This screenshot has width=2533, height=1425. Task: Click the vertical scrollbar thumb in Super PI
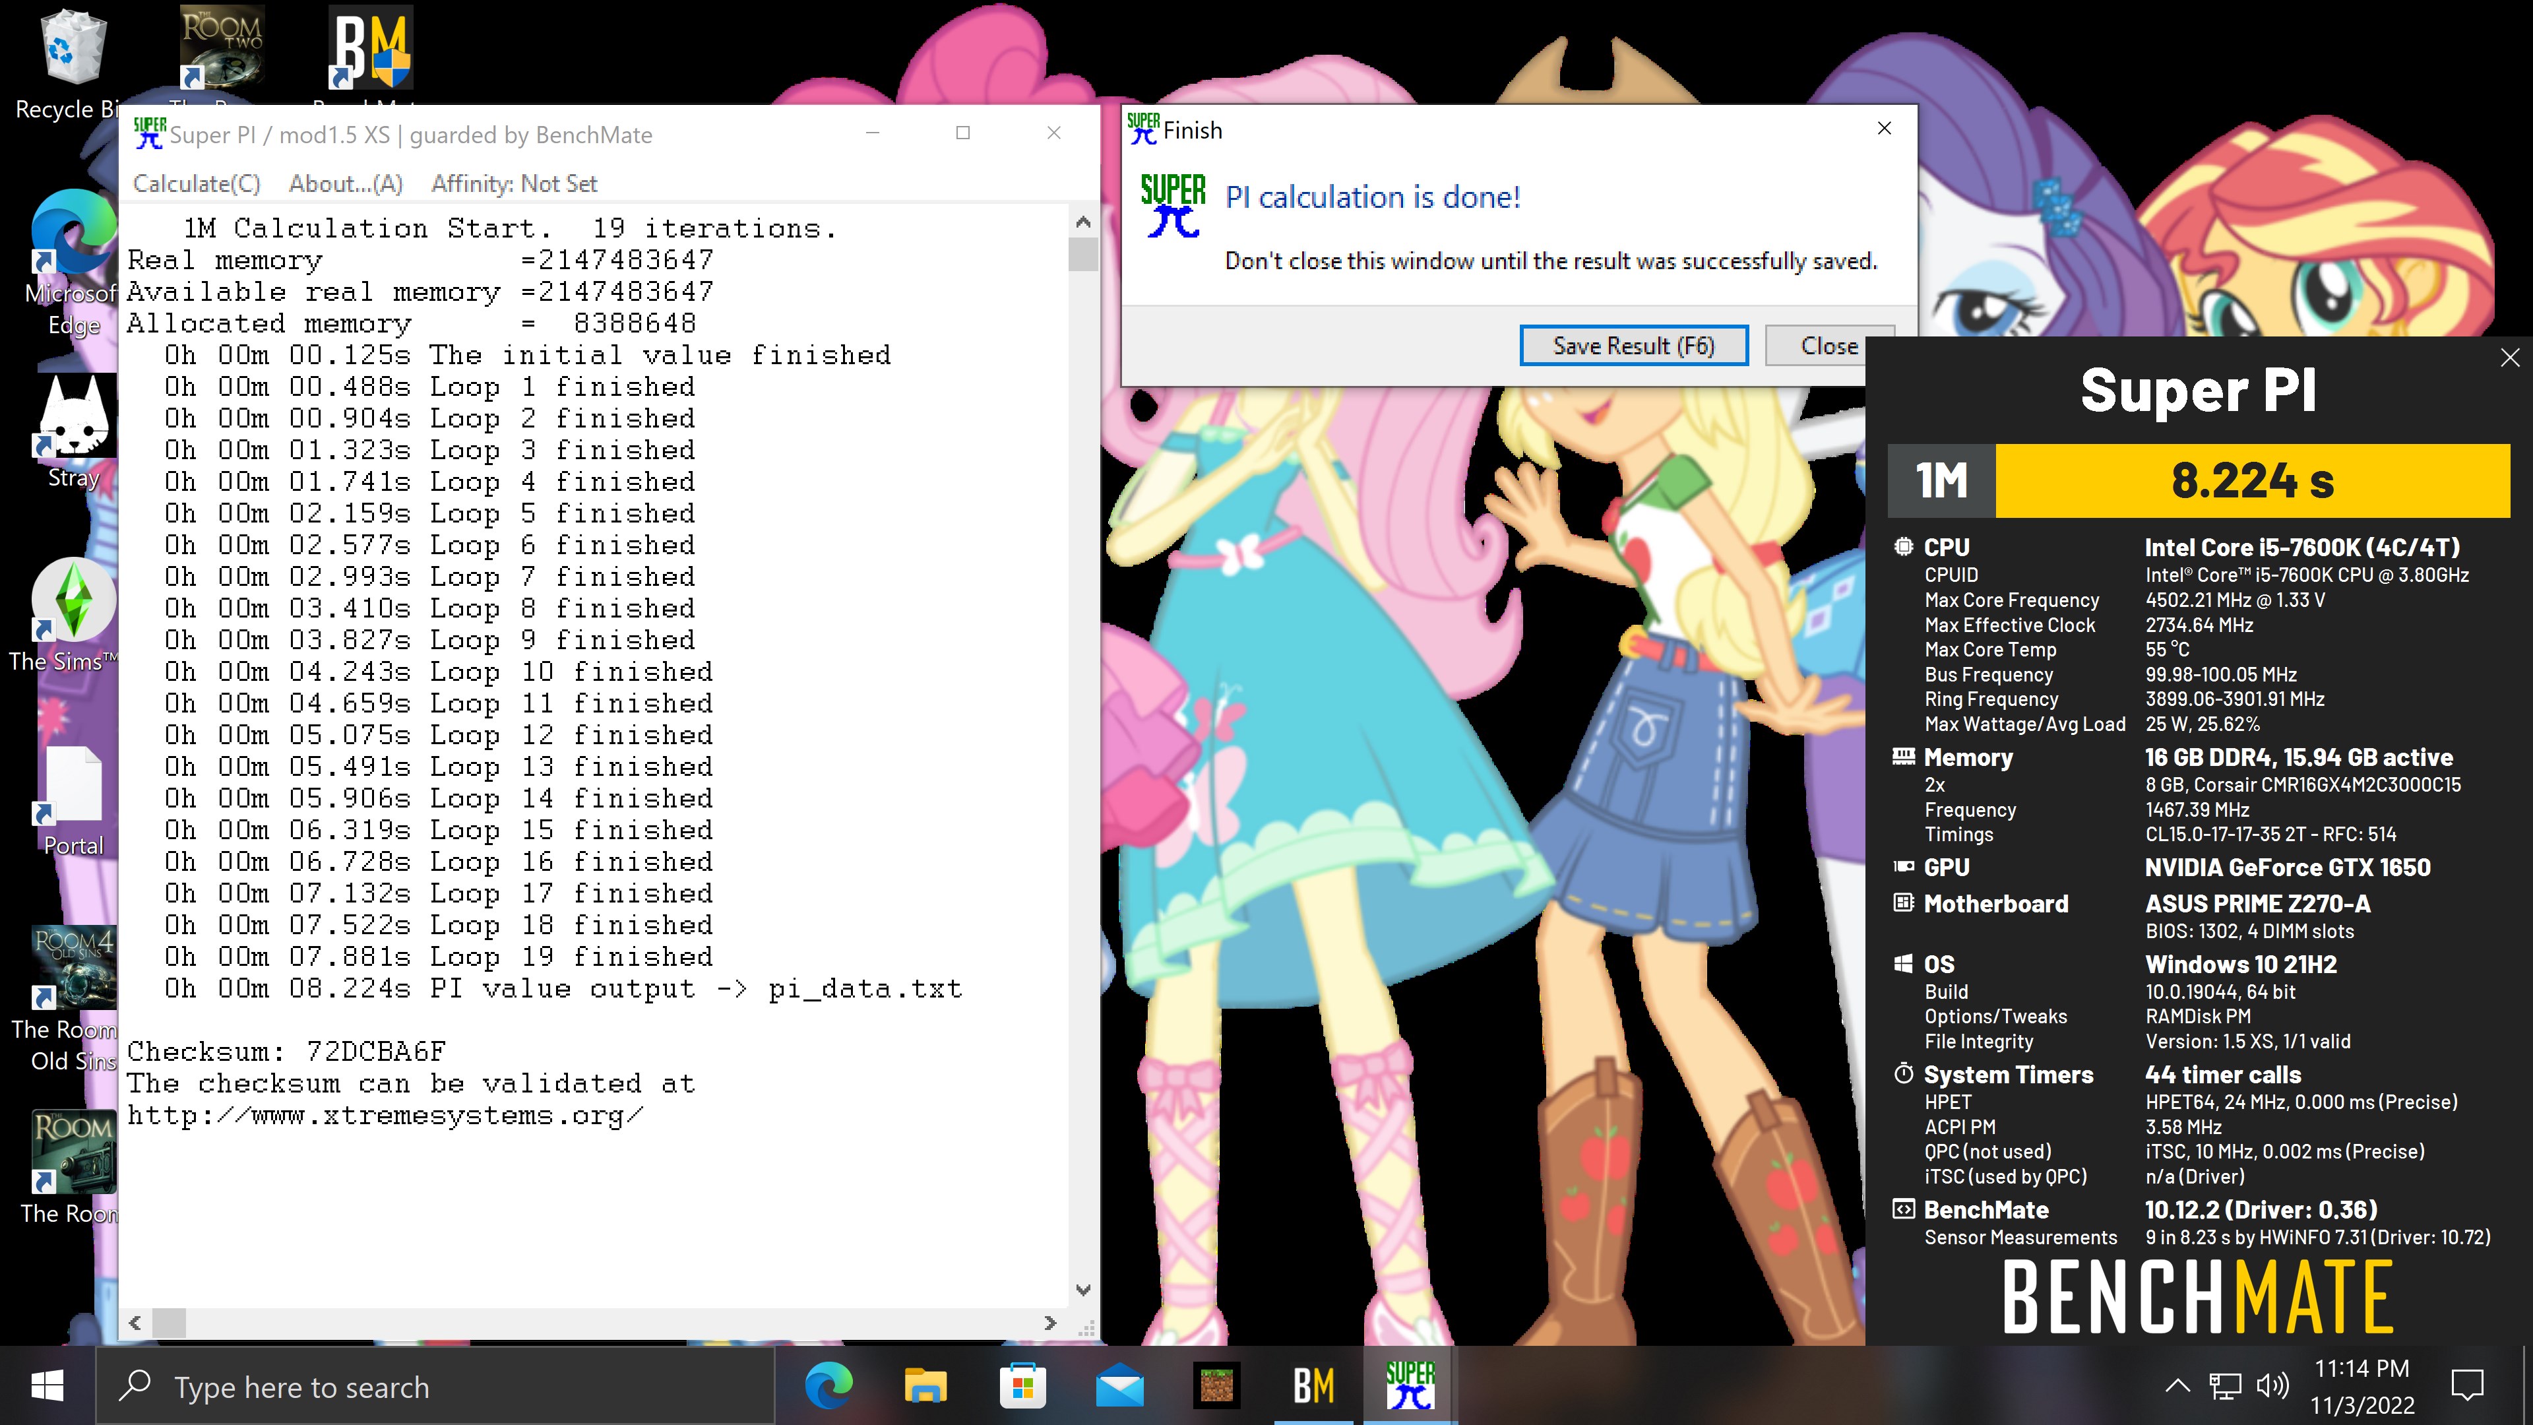click(1082, 254)
